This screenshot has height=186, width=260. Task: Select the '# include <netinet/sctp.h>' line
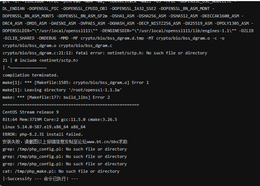[40, 60]
